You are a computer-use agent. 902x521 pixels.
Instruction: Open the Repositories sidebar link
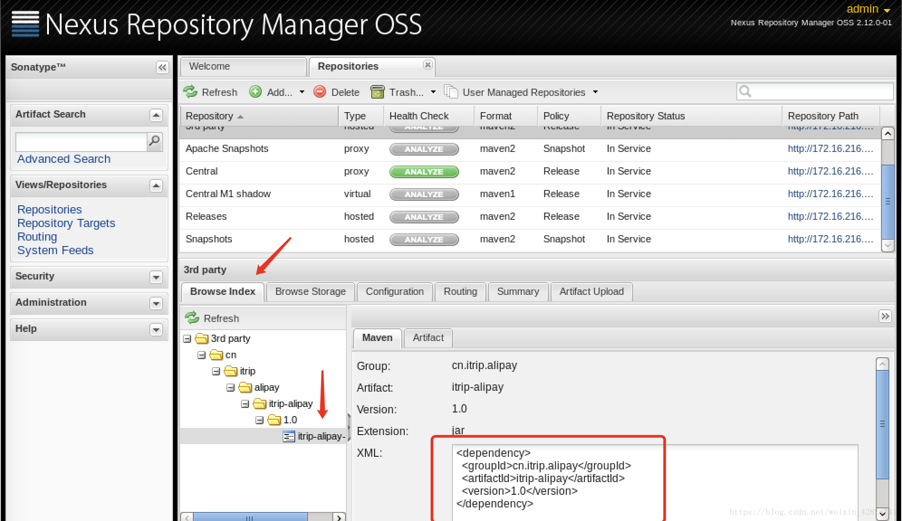49,210
